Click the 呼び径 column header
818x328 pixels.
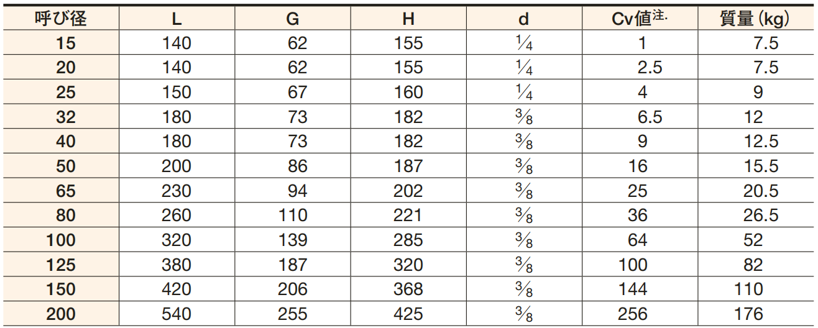(61, 19)
